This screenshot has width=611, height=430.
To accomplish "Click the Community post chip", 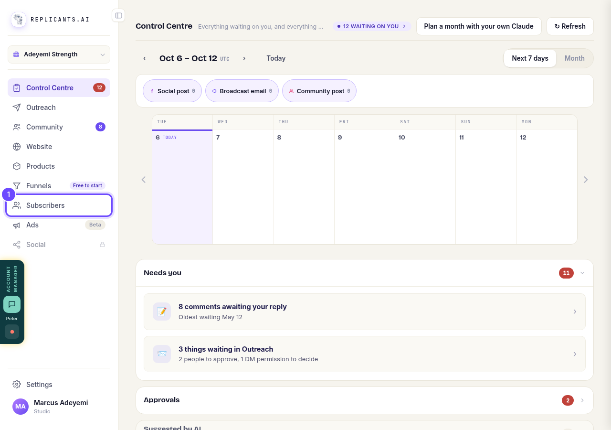I will coord(319,91).
